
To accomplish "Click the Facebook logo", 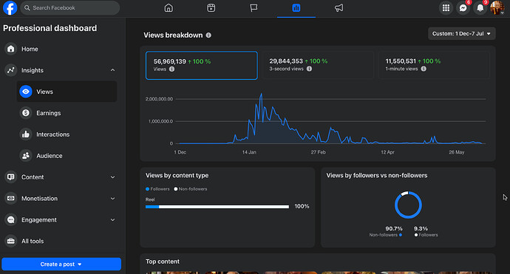I will pos(10,8).
